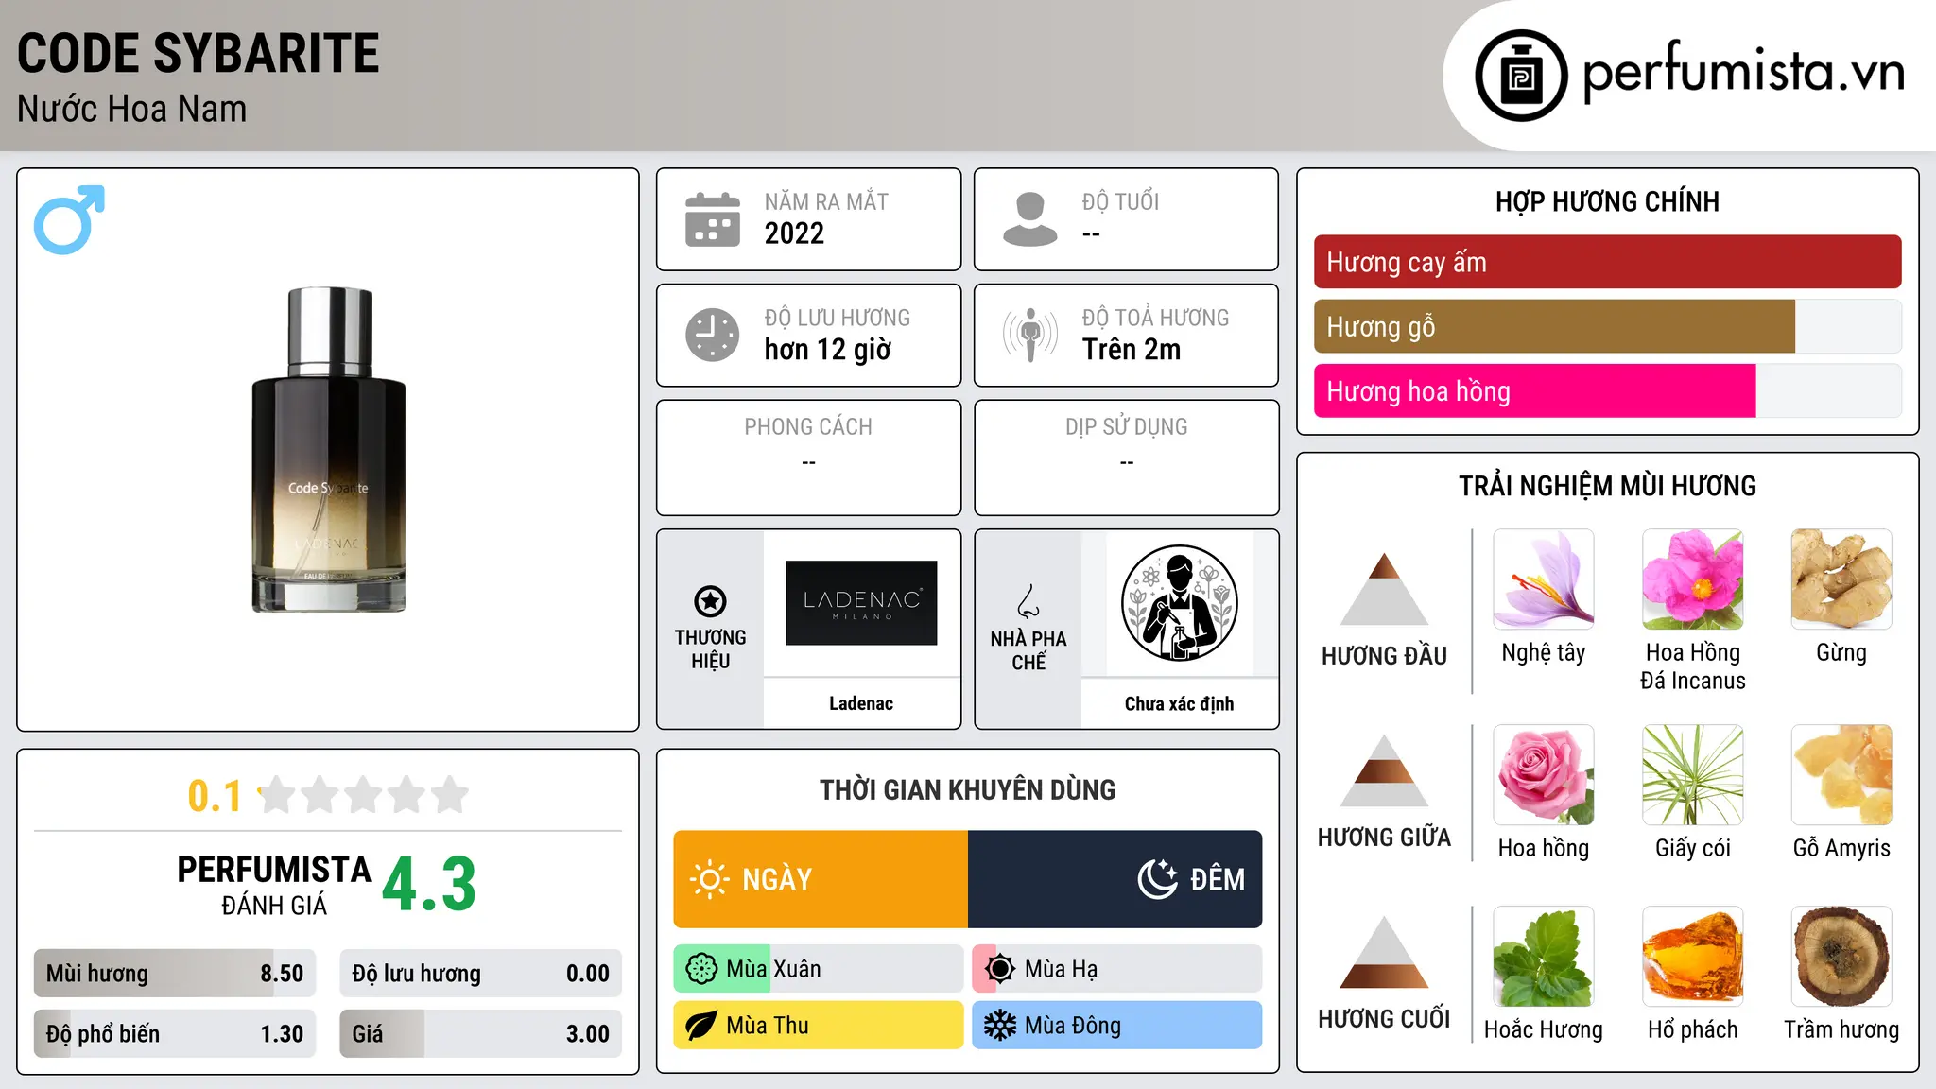Select the Hoa hồng note image

[1544, 775]
